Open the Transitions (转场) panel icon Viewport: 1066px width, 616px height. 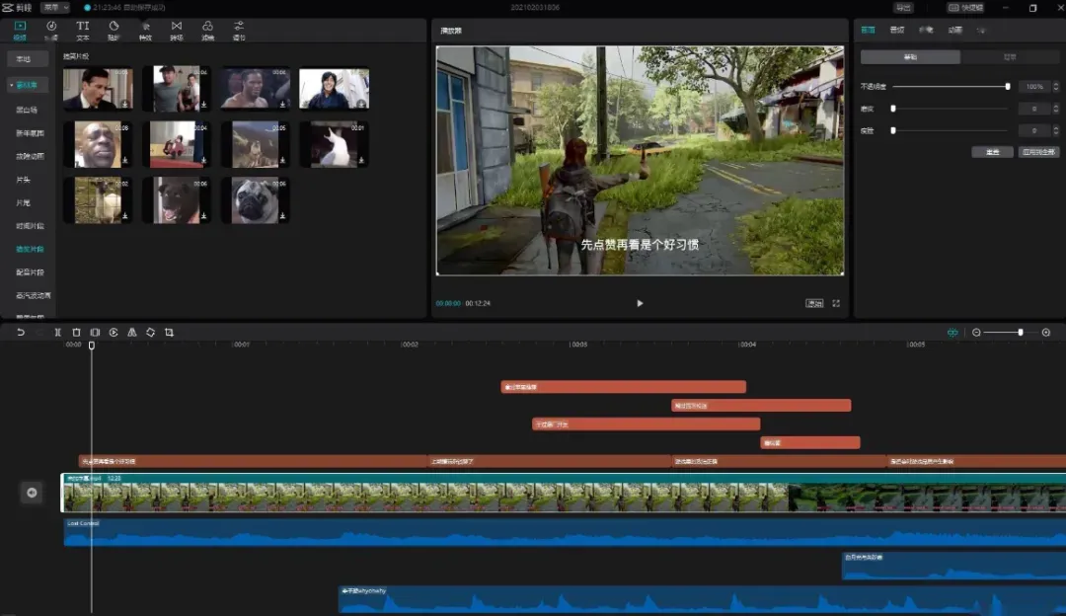[x=176, y=30]
